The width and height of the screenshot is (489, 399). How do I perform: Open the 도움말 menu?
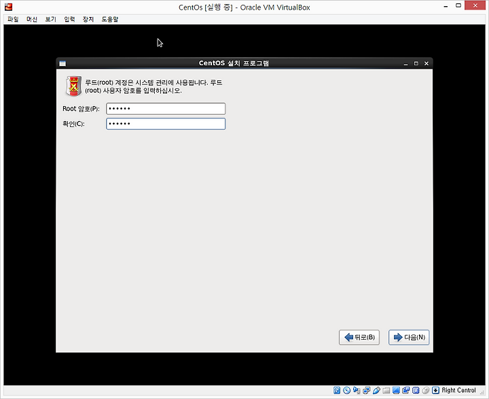tap(110, 19)
